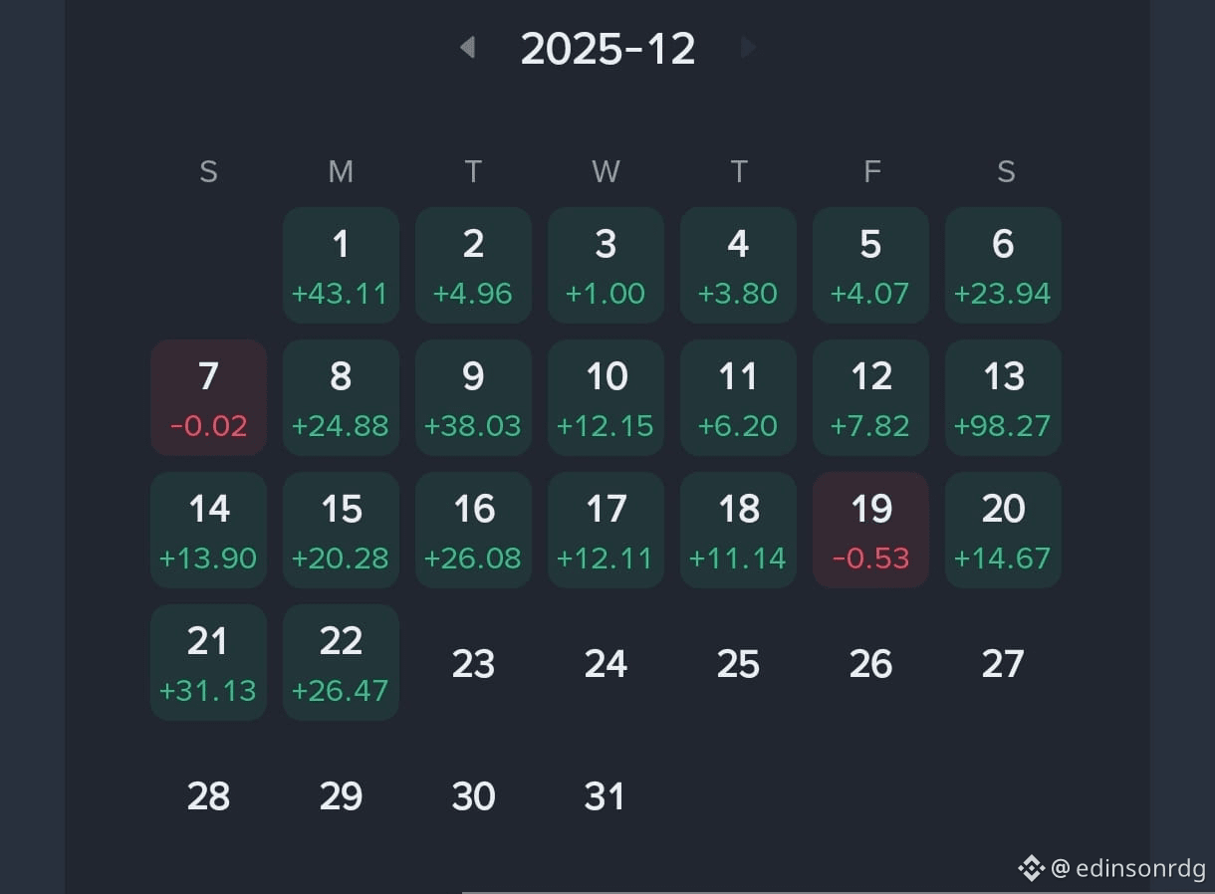The image size is (1215, 894).
Task: Select December 1 with +43.11
Action: tap(341, 265)
